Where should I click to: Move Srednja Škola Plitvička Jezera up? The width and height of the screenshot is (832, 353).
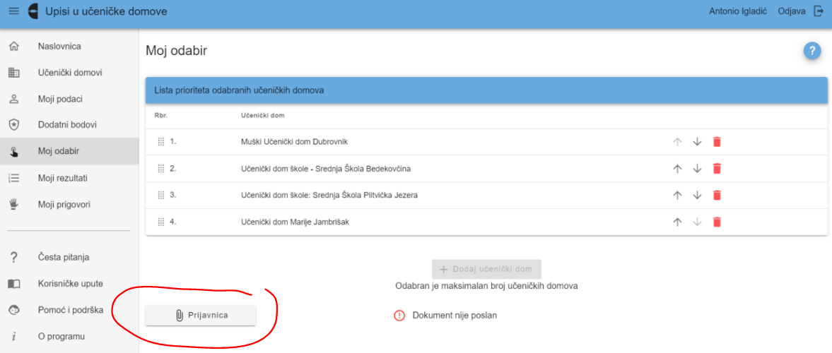[x=677, y=195]
